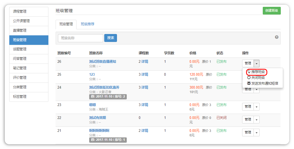Focus the 班级名称 search field
The image size is (294, 149).
(x=80, y=38)
